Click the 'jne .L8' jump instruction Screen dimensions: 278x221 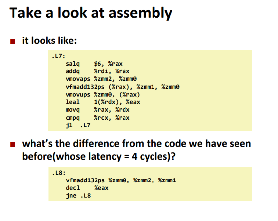(x=78, y=196)
